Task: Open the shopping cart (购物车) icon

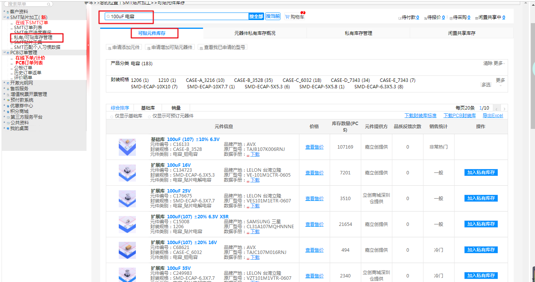Action: pos(287,17)
